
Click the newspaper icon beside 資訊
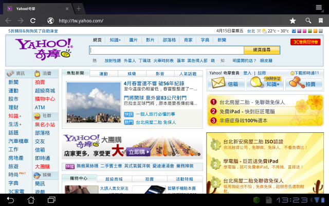(x=10, y=73)
